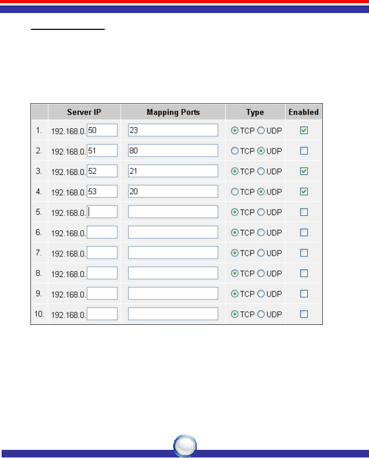Screen dimensions: 369x458
Task: Choose TCP radio button in row 4
Action: coord(234,191)
